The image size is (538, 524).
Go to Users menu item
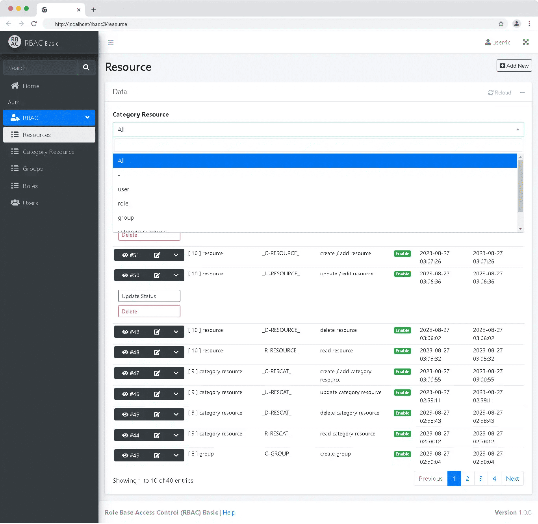[x=30, y=203]
